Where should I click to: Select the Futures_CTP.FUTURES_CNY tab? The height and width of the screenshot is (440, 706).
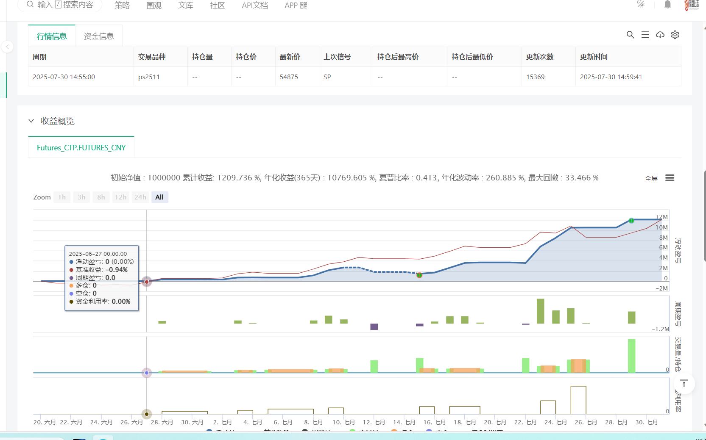click(x=81, y=148)
